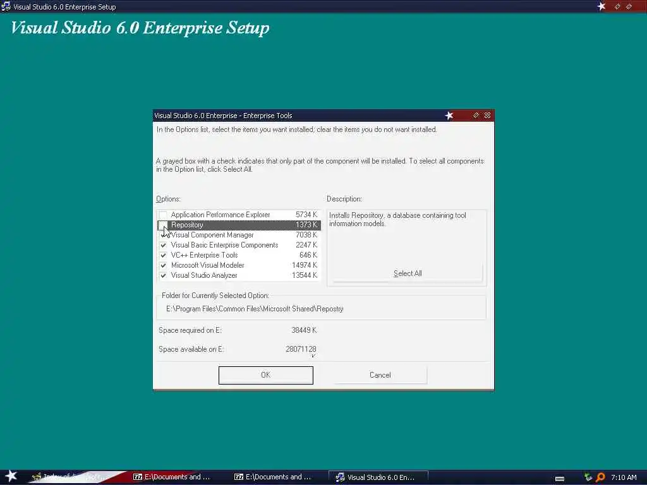The height and width of the screenshot is (485, 647).
Task: Click the 28071128 space available value
Action: pyautogui.click(x=301, y=349)
